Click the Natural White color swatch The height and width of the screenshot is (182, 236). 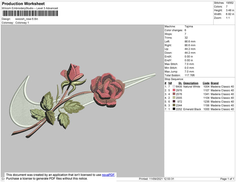pos(174,87)
